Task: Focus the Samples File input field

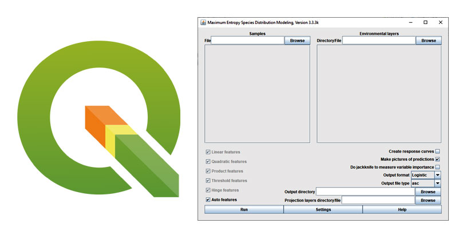Action: click(248, 41)
